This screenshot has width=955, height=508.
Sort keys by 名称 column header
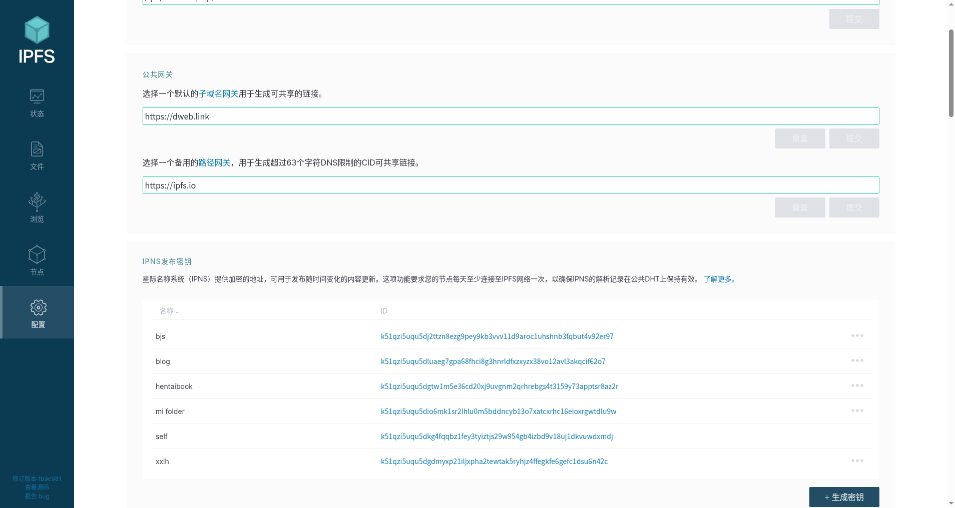pyautogui.click(x=169, y=311)
